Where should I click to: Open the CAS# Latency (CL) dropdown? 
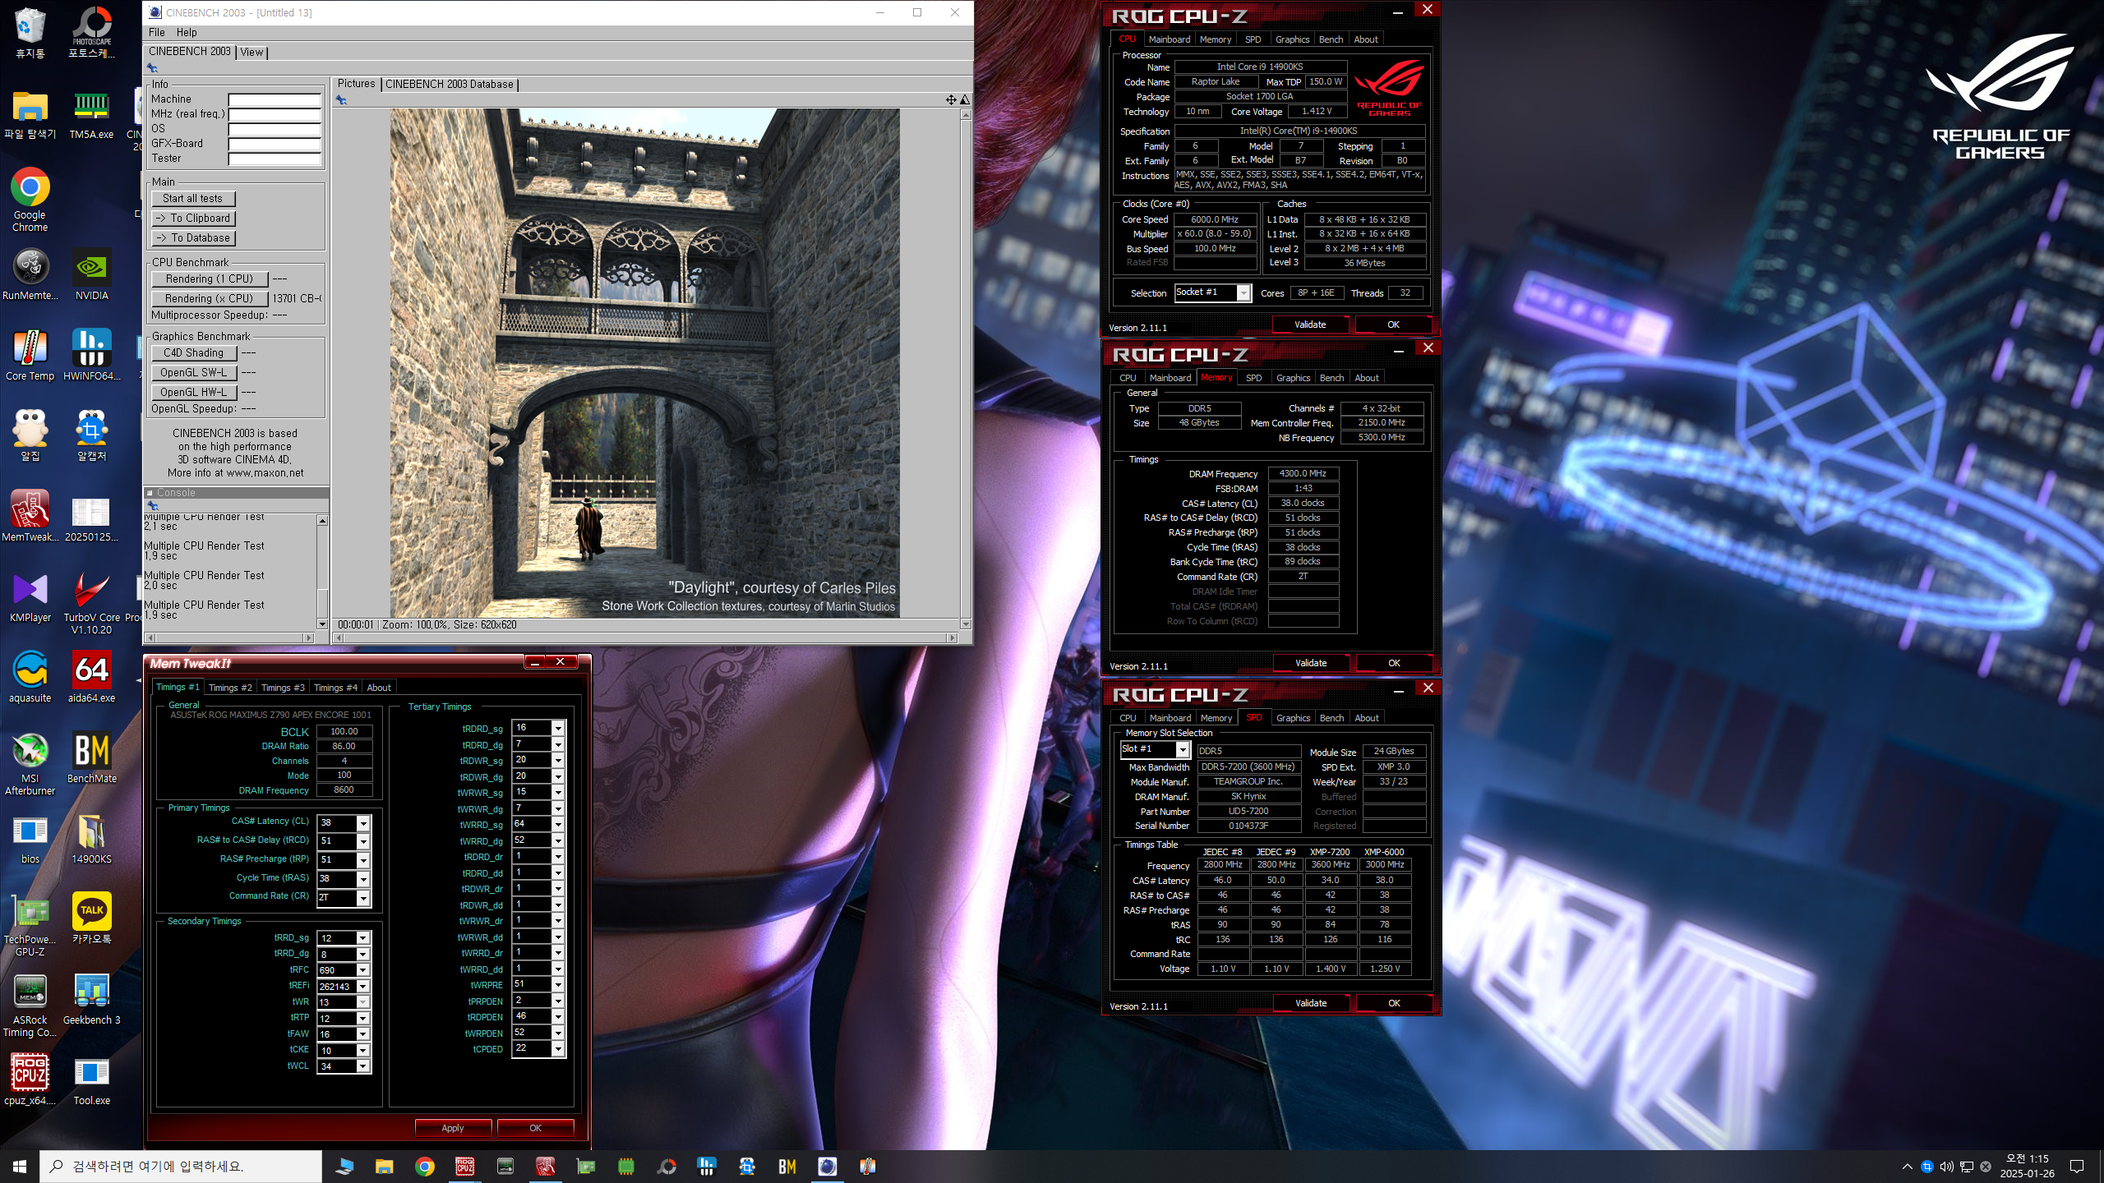(x=363, y=822)
